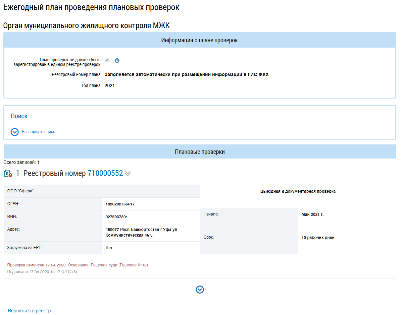The height and width of the screenshot is (315, 401).
Task: Click the Поиск section title
Action: click(x=19, y=116)
